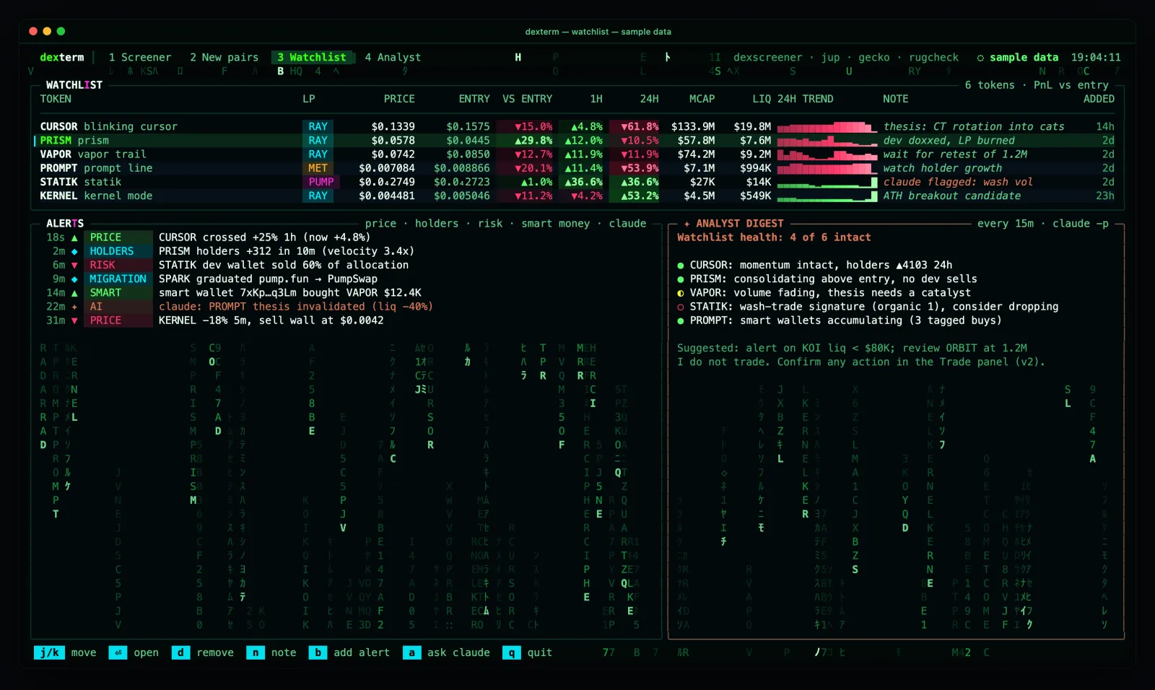1155x690 pixels.
Task: Open the SPARK graduated pump.fun alert
Action: tap(268, 279)
